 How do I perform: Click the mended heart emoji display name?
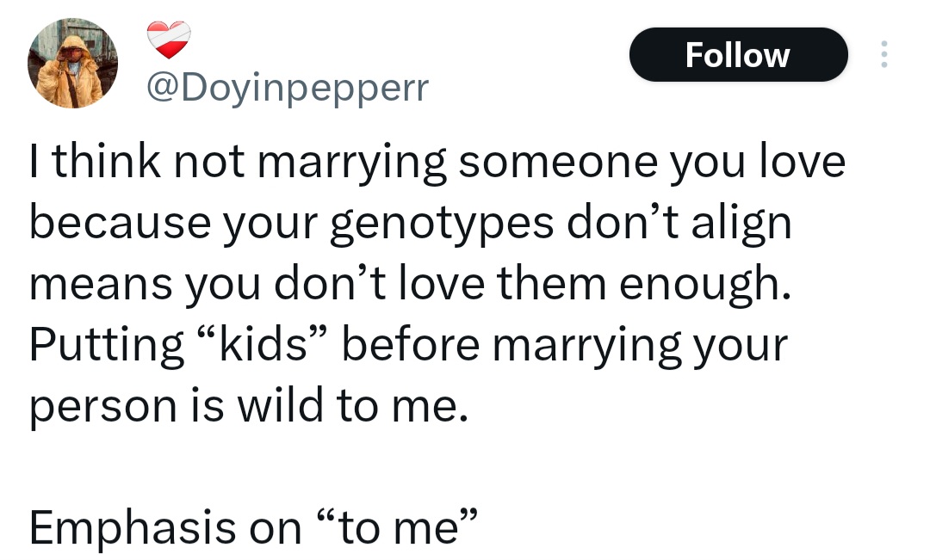tap(168, 40)
